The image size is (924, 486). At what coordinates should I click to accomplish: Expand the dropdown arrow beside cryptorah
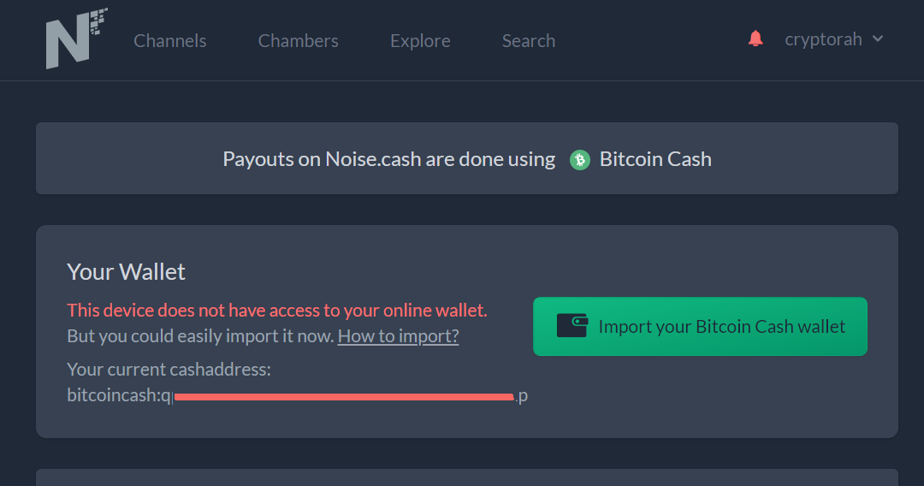(x=878, y=39)
